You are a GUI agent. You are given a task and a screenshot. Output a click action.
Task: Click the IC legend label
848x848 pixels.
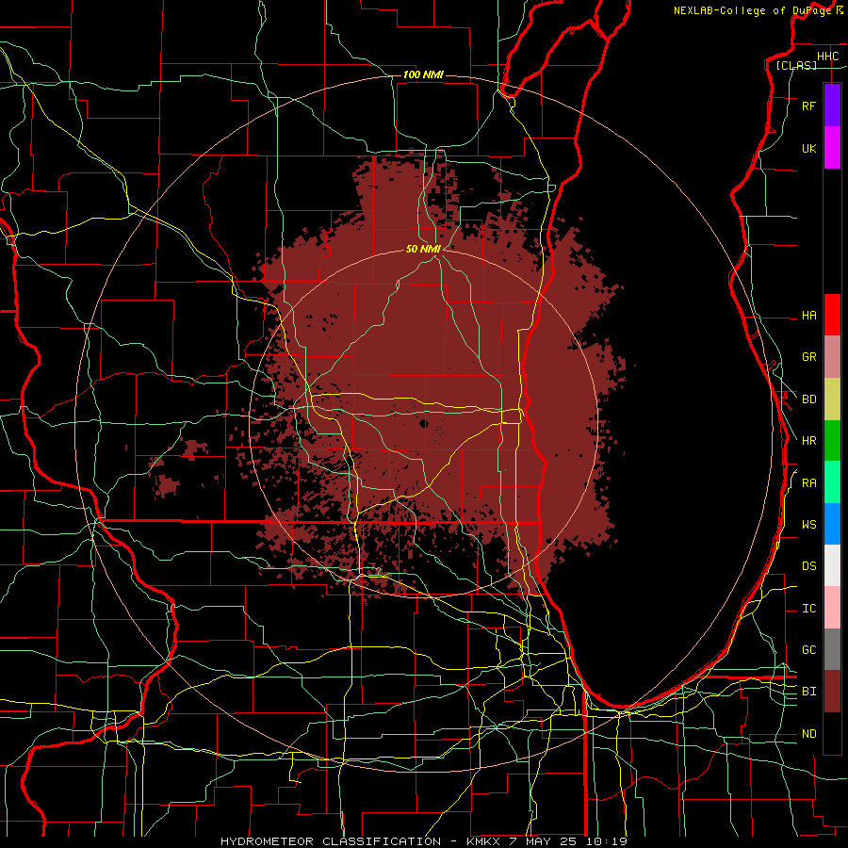(808, 609)
